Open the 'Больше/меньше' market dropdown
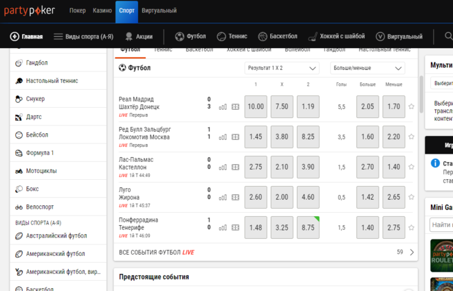The width and height of the screenshot is (453, 291). pyautogui.click(x=367, y=69)
